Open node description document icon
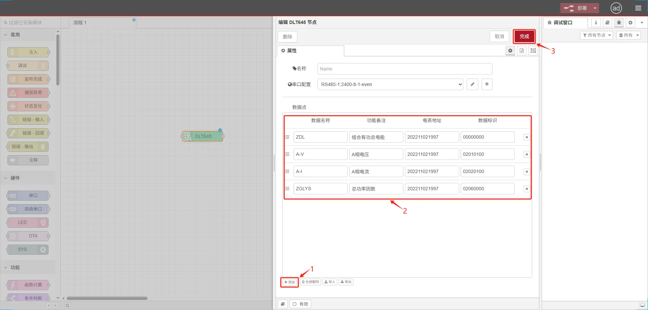 click(521, 51)
